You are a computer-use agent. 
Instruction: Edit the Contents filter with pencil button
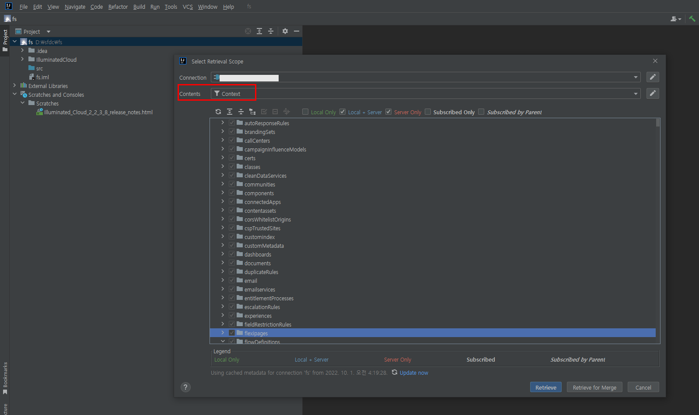tap(653, 93)
